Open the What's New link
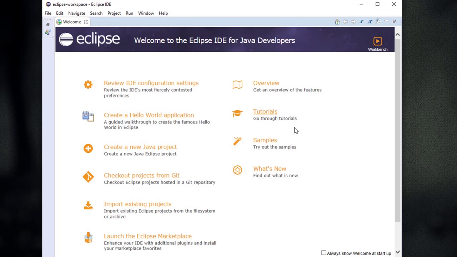Viewport: 457px width, 257px height. (x=270, y=168)
